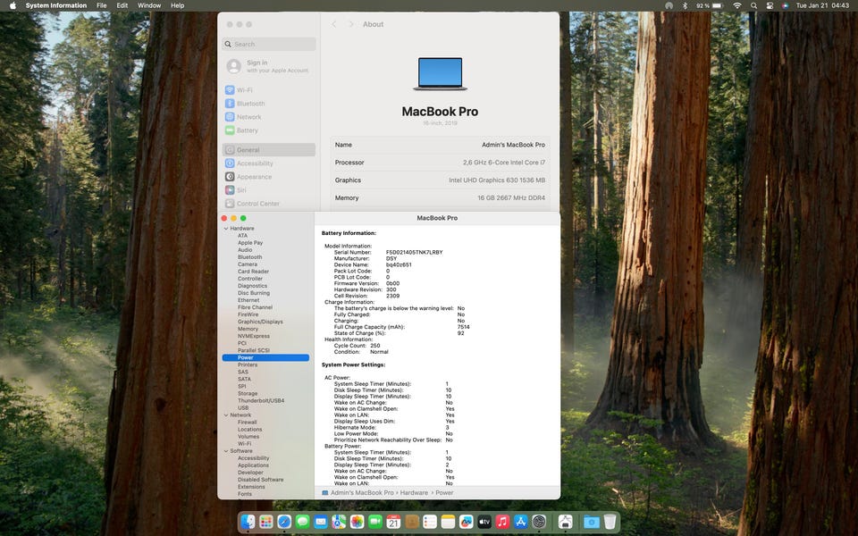
Task: Open Launchpad in the Dock
Action: 266,522
